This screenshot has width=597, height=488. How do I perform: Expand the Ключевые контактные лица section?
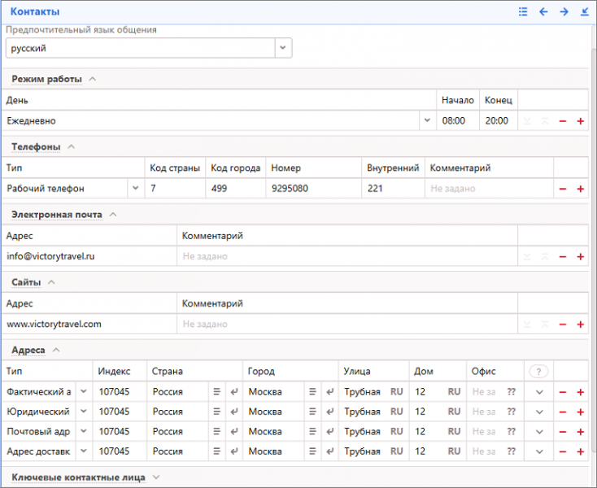(x=156, y=477)
